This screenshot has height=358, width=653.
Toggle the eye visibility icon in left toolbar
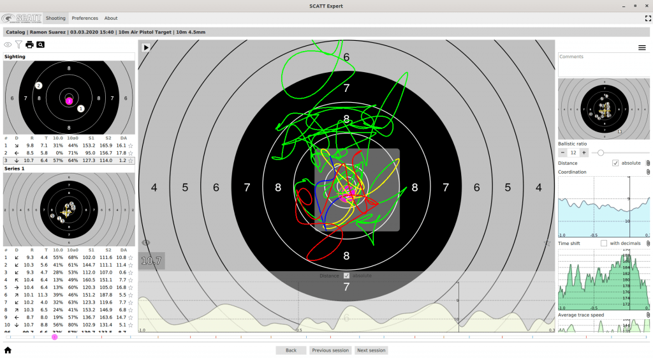[8, 45]
